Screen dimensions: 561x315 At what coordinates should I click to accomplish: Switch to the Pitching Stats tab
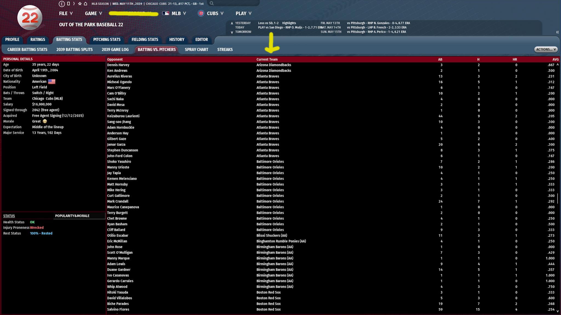pos(107,40)
